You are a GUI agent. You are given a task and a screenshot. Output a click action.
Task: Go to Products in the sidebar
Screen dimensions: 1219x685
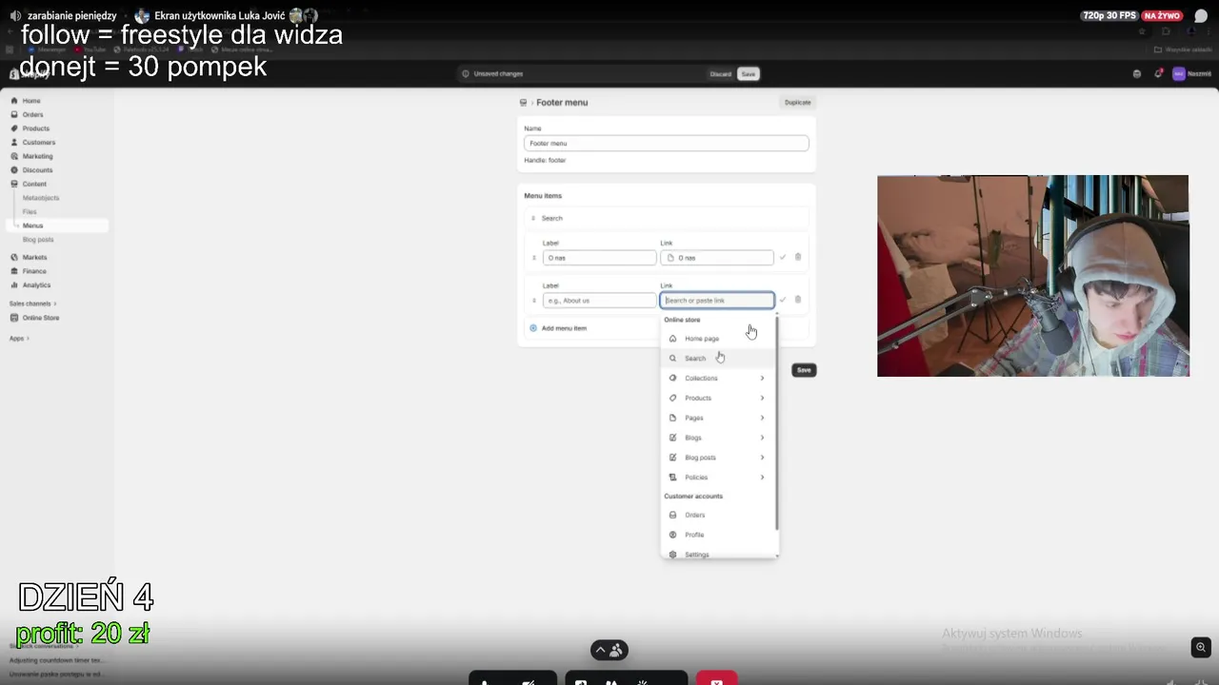(35, 128)
